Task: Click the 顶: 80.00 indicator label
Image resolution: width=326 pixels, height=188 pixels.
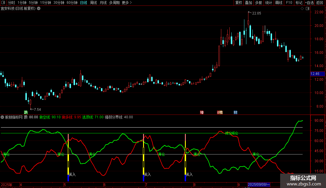Action: pos(31,117)
